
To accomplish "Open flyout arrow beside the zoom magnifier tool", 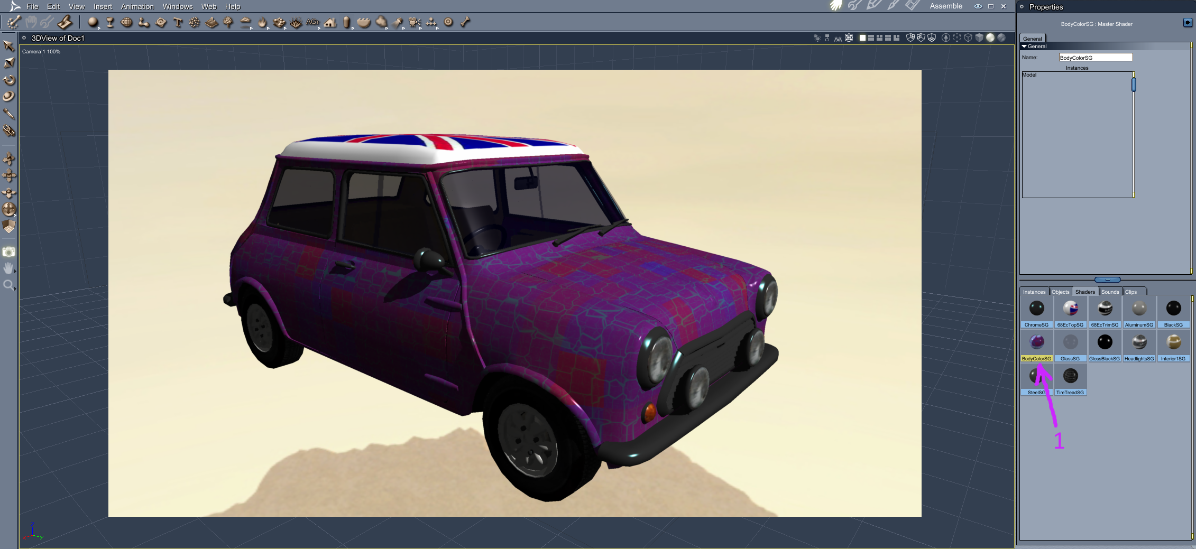I will 15,289.
